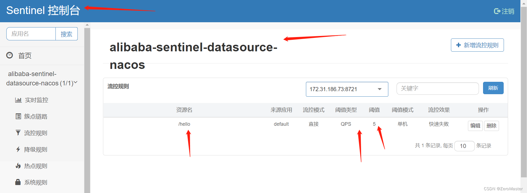
Task: Click the 首页 sidebar link text
Action: pos(25,56)
